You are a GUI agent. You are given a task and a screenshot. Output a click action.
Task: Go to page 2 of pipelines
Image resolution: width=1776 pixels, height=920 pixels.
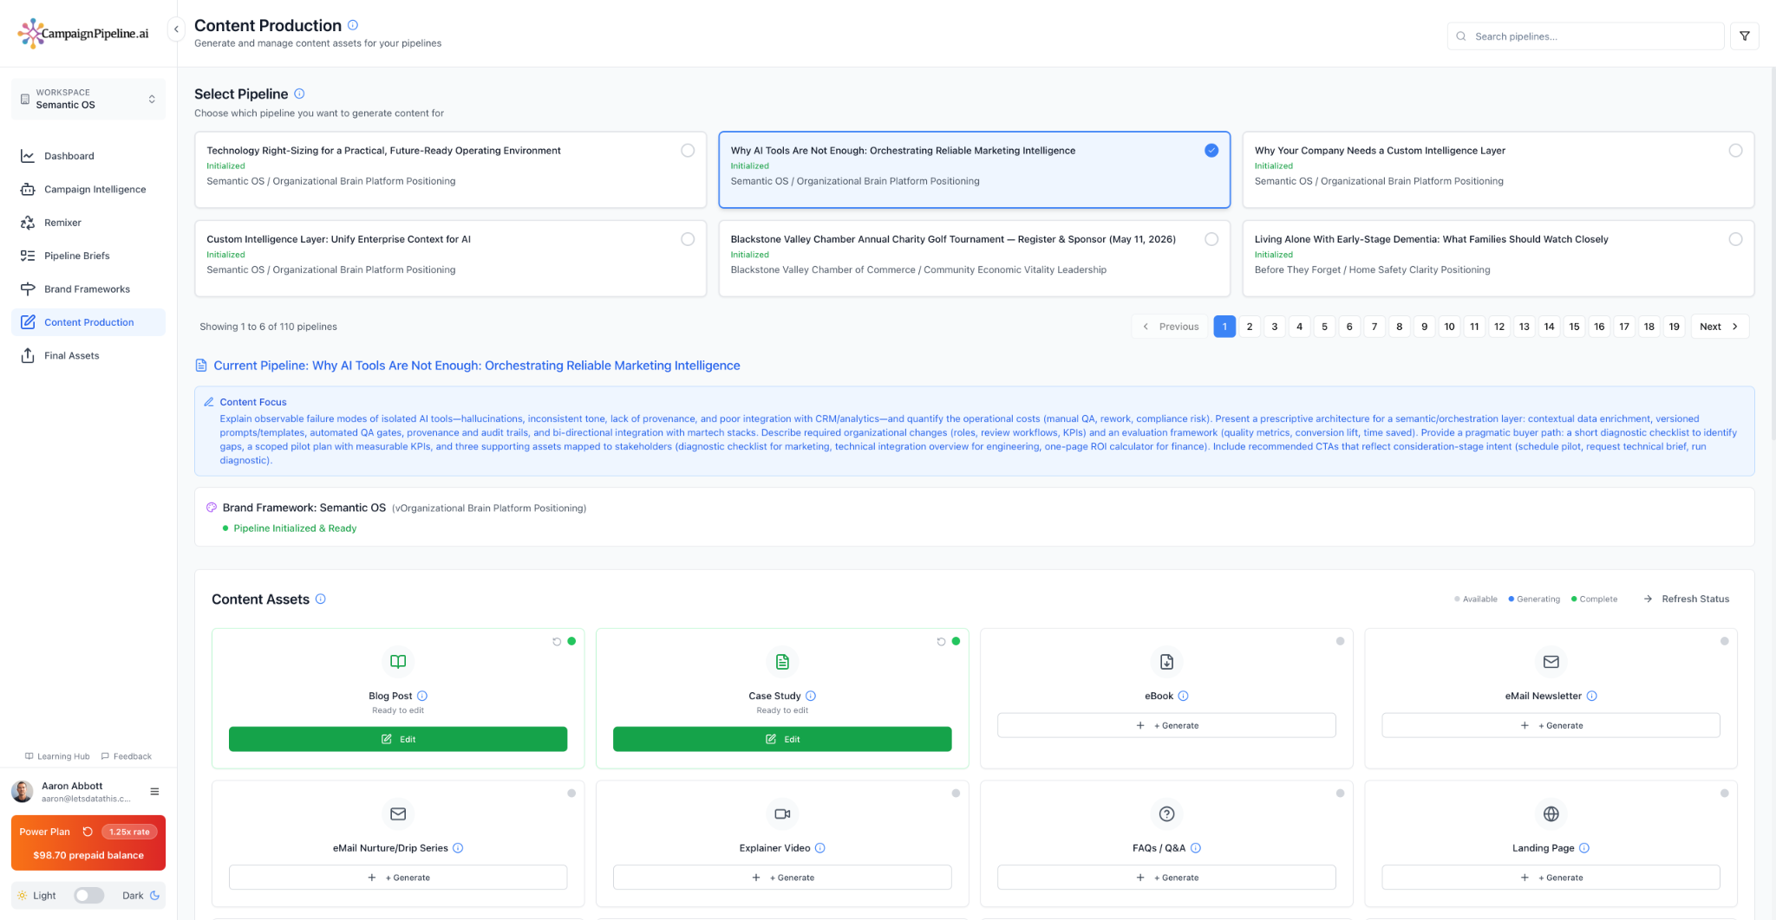[x=1249, y=327]
